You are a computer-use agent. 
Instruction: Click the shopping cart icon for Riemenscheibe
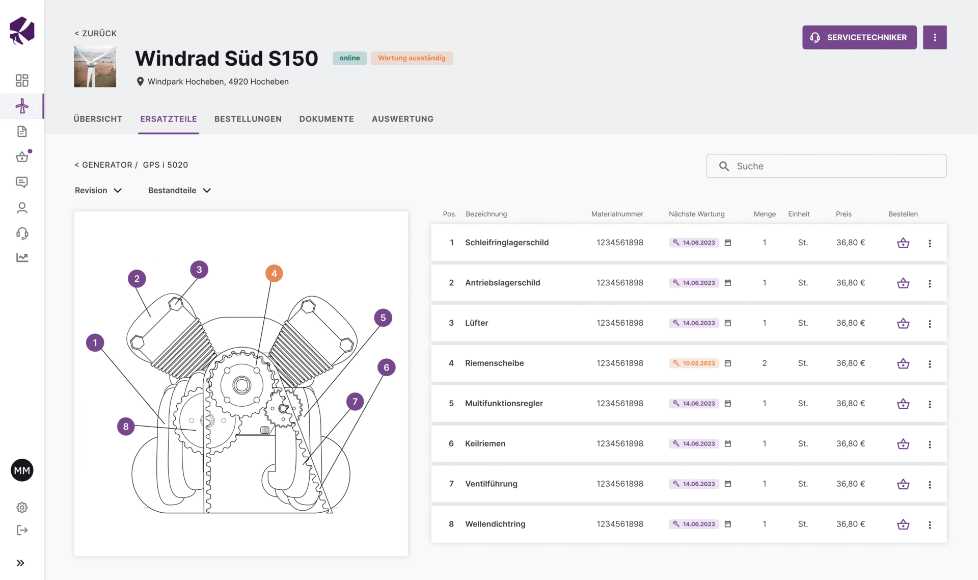coord(903,363)
